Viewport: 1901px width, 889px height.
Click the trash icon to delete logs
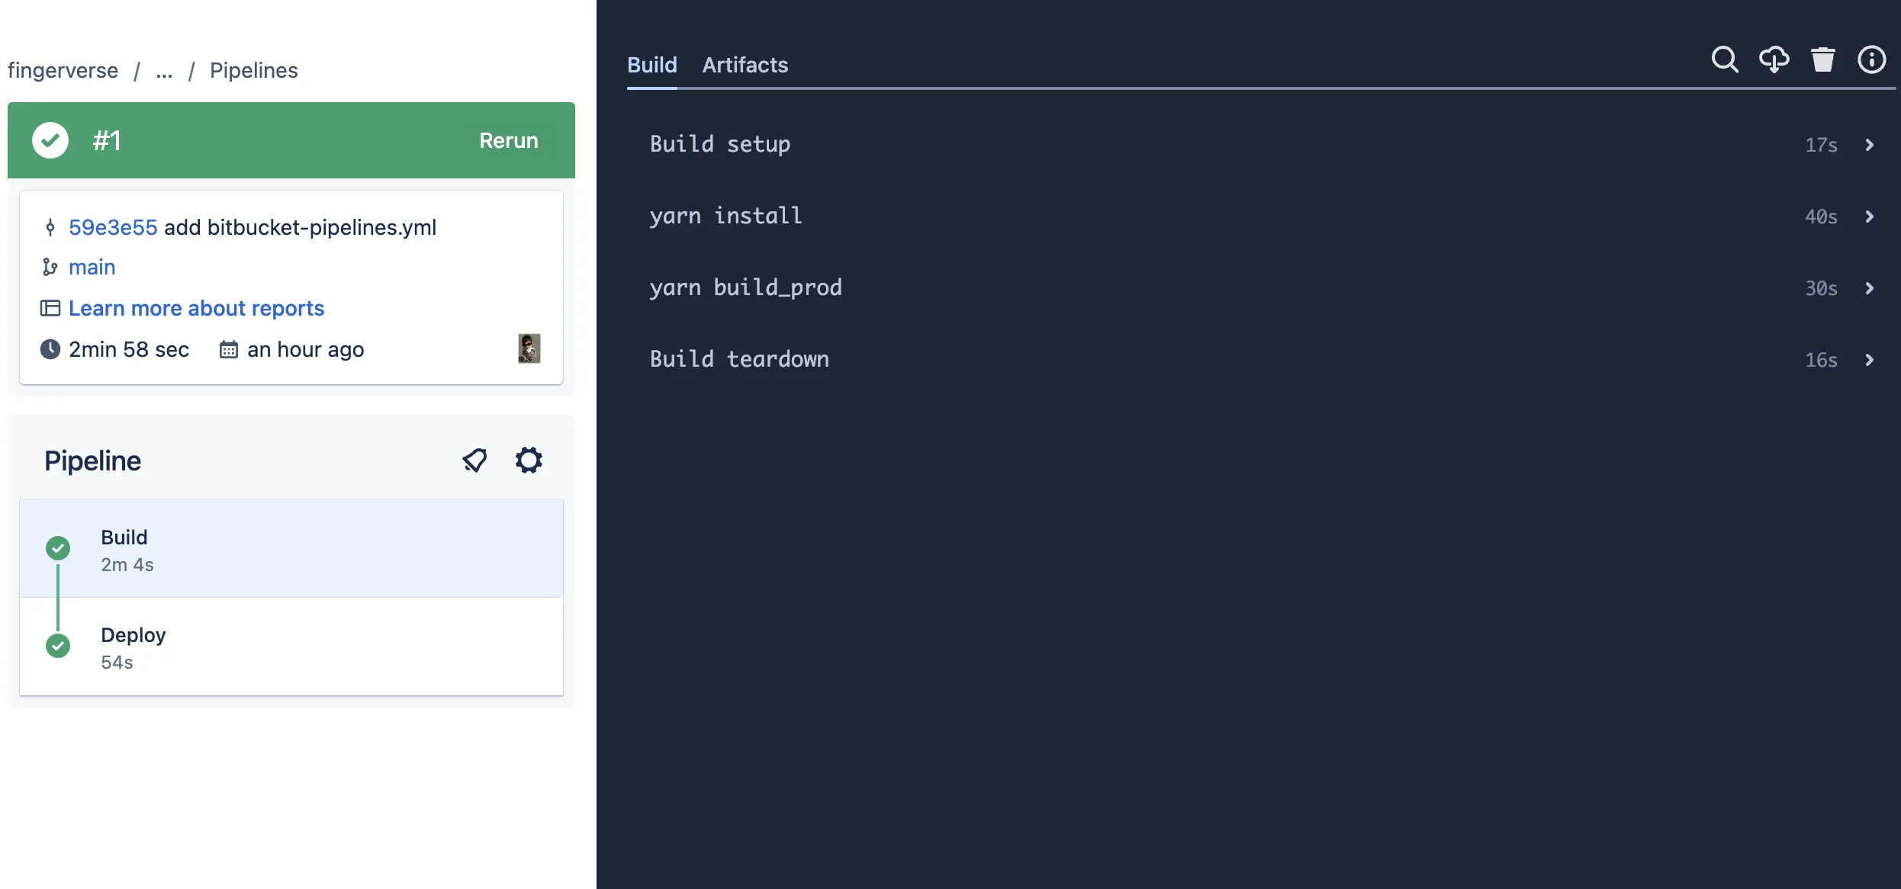1823,59
